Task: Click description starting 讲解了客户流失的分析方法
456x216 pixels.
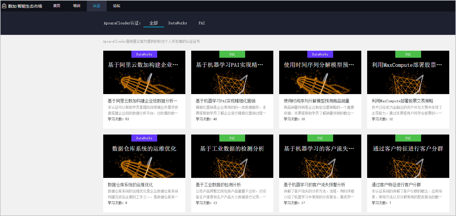Action: tap(319, 194)
